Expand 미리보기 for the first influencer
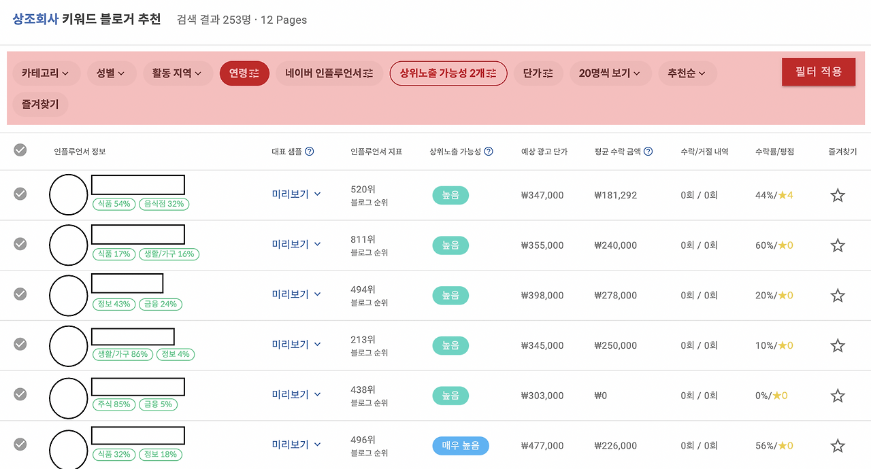The width and height of the screenshot is (871, 469). pos(295,194)
